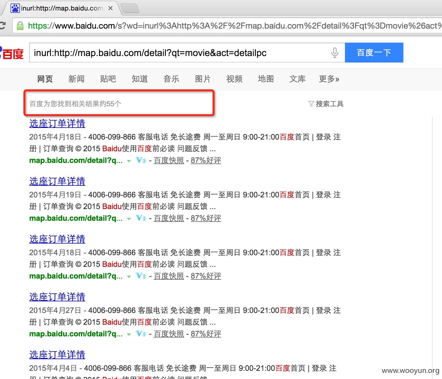This screenshot has width=442, height=379.
Task: Click map.baidu.com URL of April 19 result
Action: click(76, 218)
